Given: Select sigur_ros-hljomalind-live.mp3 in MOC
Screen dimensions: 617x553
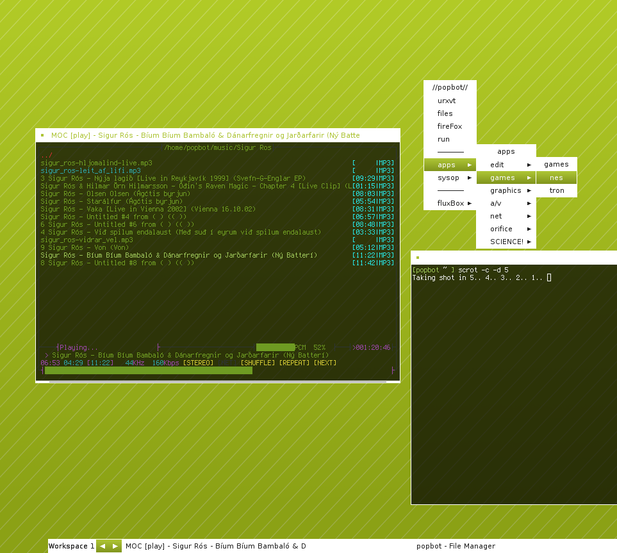Looking at the screenshot, I should click(x=217, y=163).
